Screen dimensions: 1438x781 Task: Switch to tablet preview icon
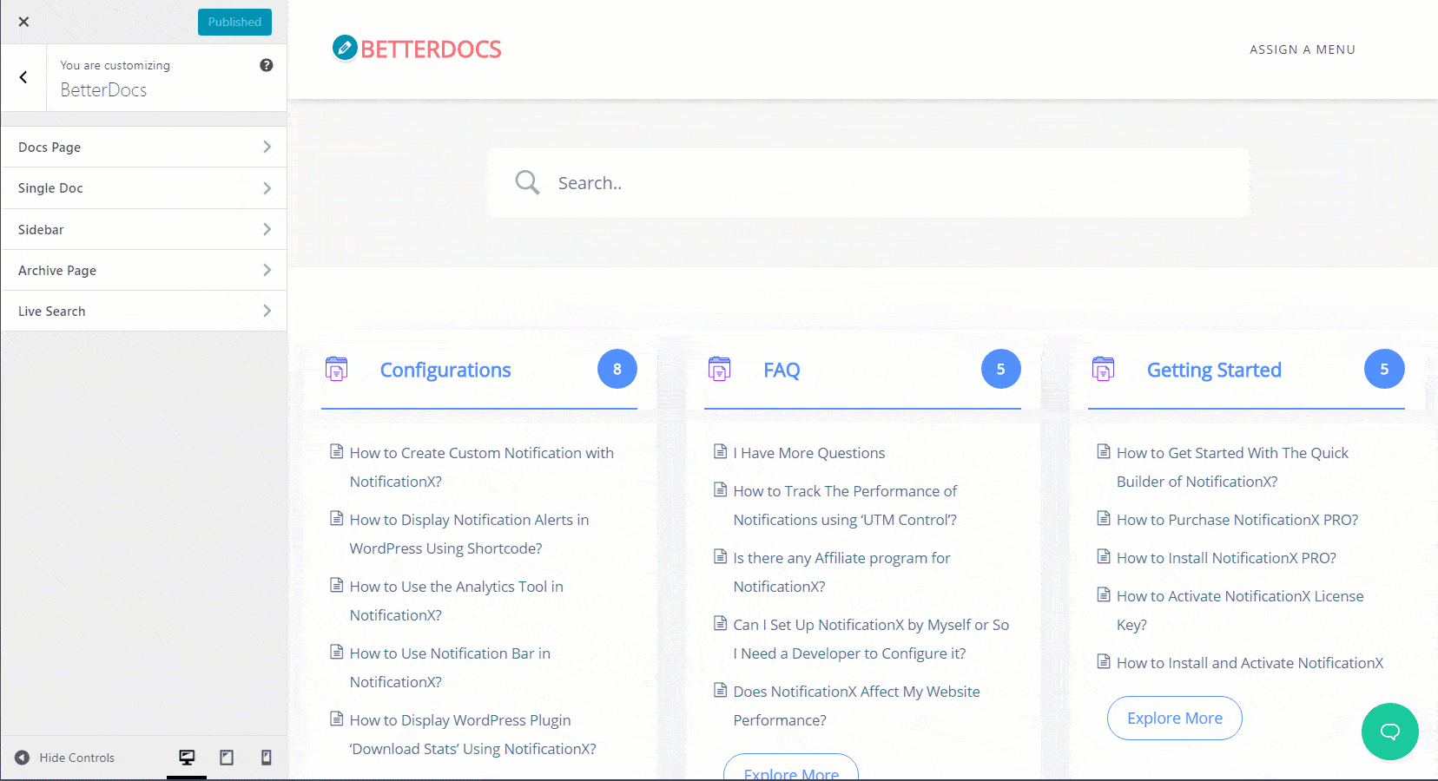click(x=227, y=757)
